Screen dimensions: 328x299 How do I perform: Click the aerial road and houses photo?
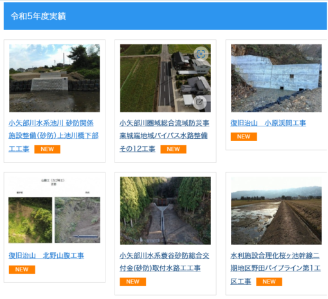pos(165,78)
